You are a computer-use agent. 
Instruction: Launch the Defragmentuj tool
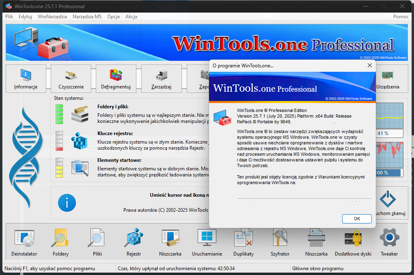coord(116,79)
